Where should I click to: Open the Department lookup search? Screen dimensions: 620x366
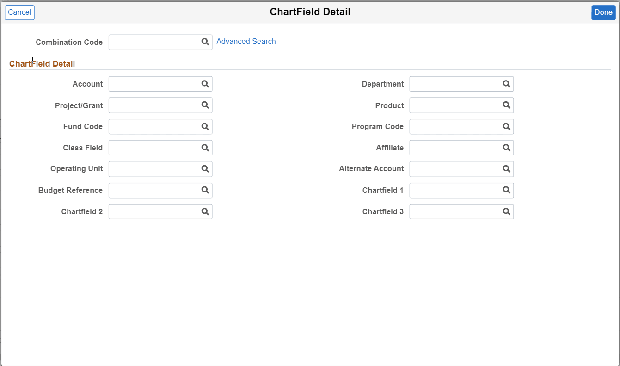(x=506, y=84)
